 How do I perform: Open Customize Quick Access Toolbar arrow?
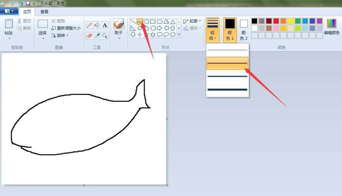[x=34, y=4]
